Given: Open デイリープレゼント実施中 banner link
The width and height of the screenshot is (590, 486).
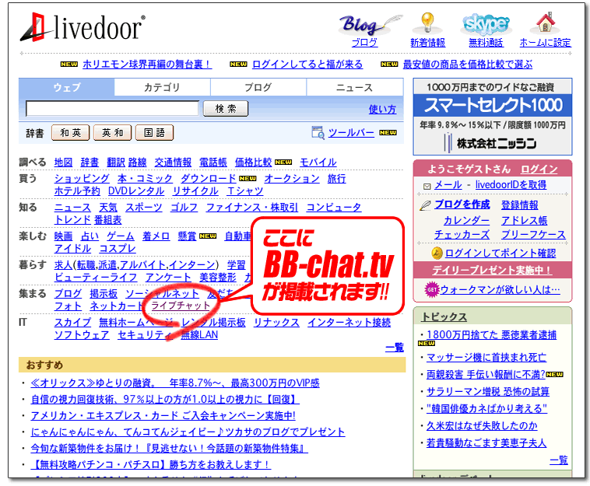Looking at the screenshot, I should pos(492,270).
